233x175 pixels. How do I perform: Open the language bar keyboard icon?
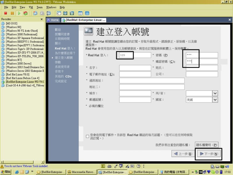(110, 166)
